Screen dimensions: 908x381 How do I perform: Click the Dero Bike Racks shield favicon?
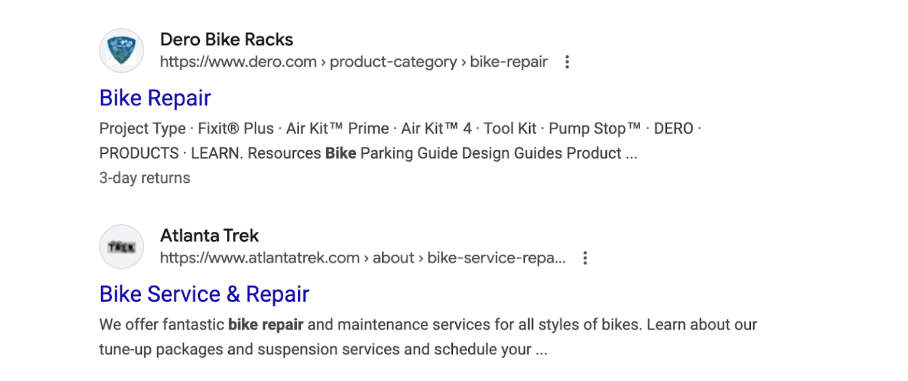pos(122,51)
